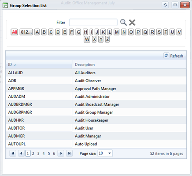Viewport: 192px width, 176px height.
Task: Go to previous page of results
Action: pyautogui.click(x=21, y=153)
